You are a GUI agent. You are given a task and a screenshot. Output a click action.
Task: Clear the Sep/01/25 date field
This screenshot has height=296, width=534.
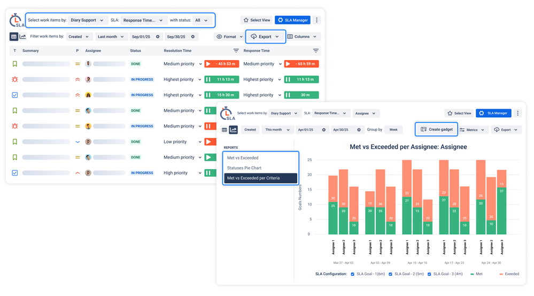158,36
